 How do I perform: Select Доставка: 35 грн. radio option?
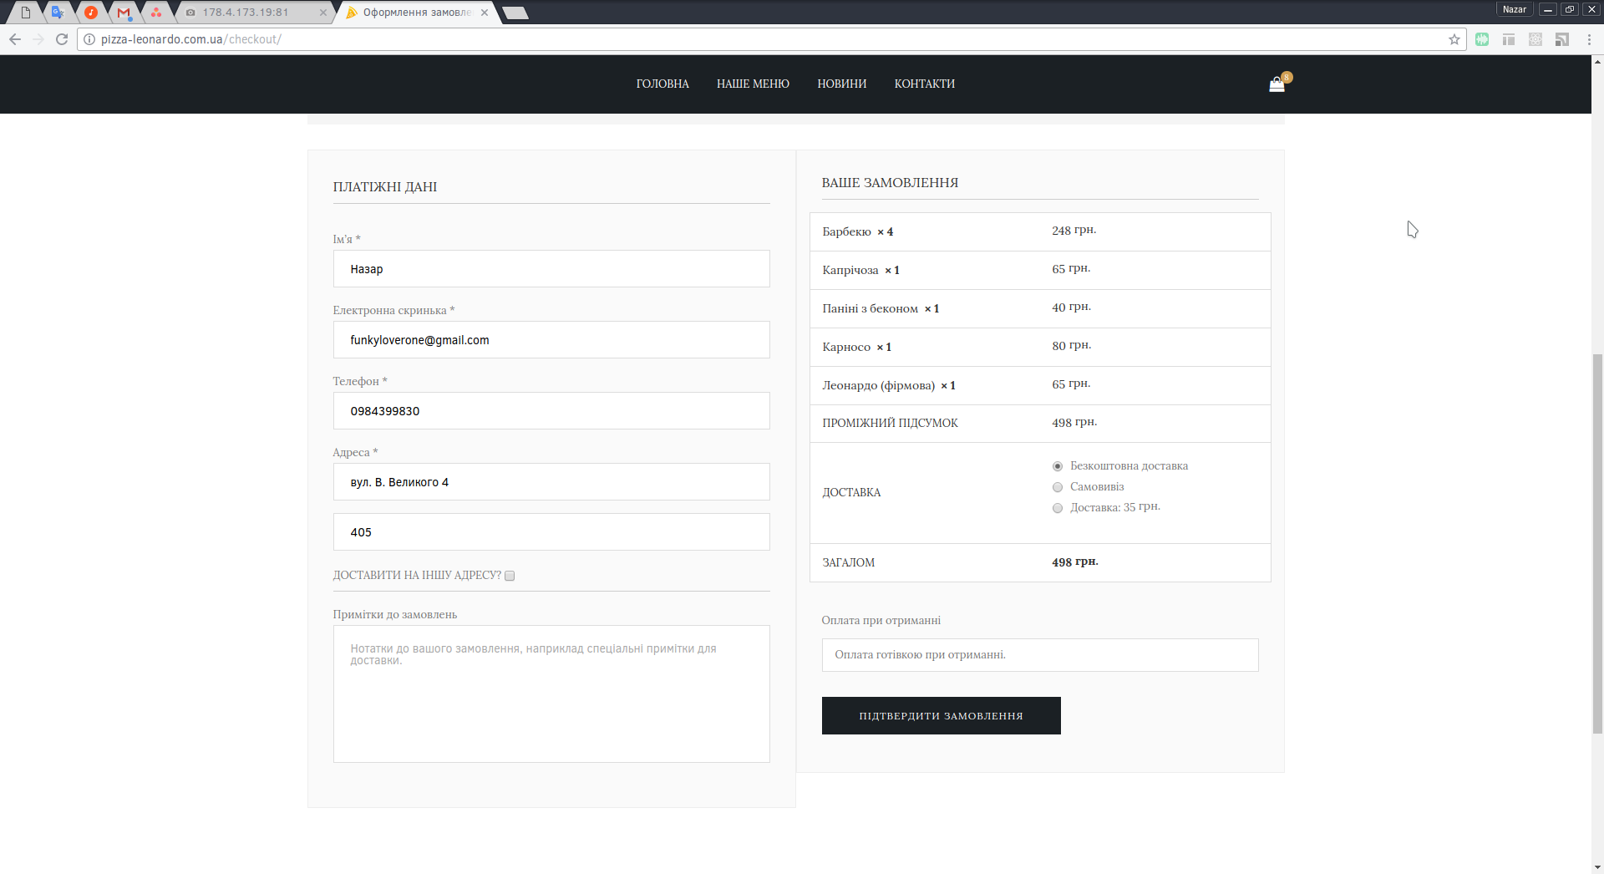(x=1058, y=508)
